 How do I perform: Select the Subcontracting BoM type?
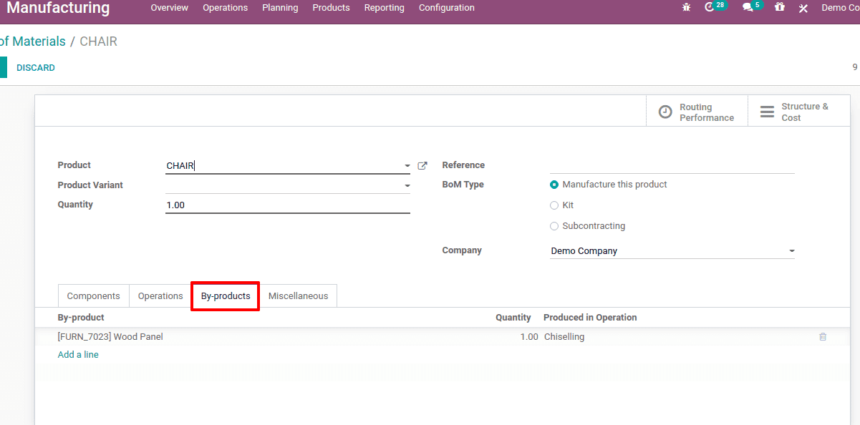(x=554, y=226)
